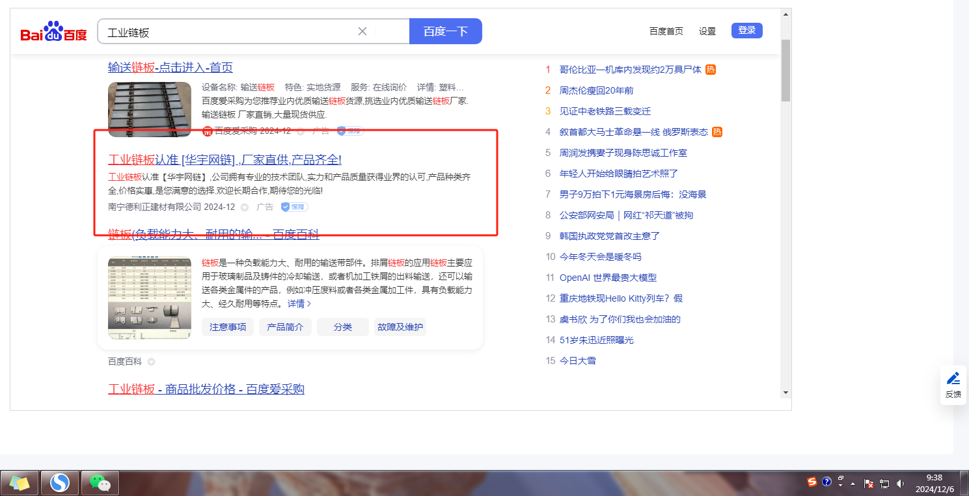
Task: Click the red 百度爱采购 source icon
Action: point(208,131)
